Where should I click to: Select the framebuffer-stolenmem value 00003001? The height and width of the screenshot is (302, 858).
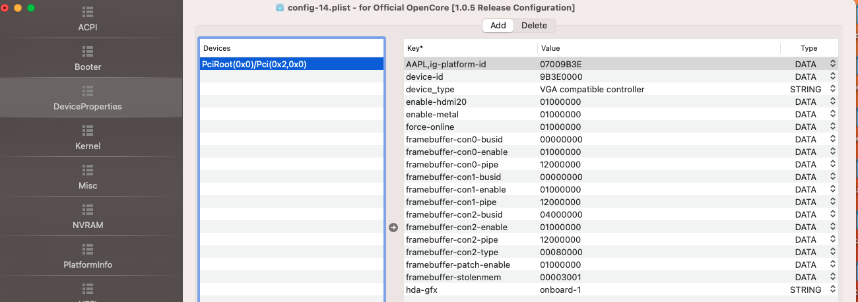point(562,277)
